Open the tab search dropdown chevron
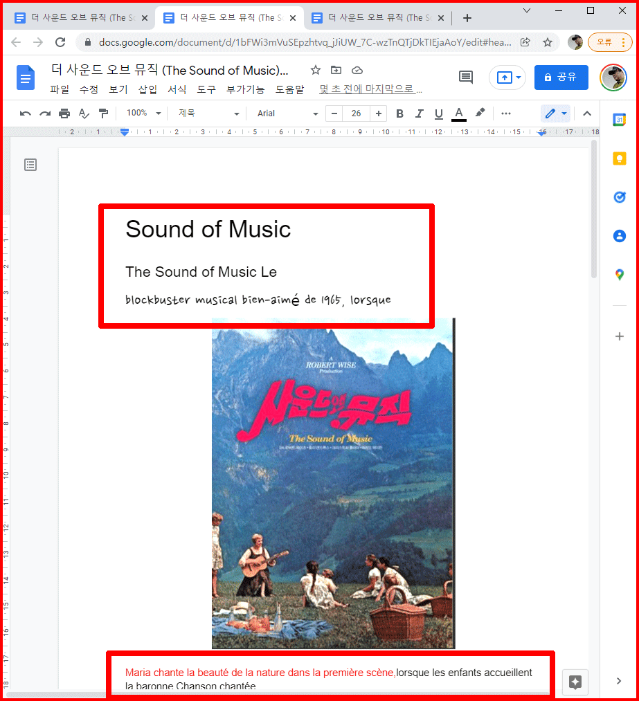 click(x=527, y=10)
